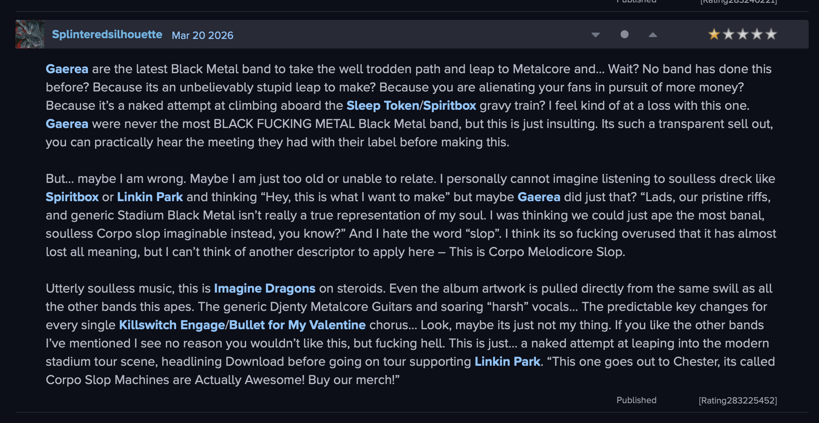The width and height of the screenshot is (819, 423).
Task: Click the Rating283225452 identifier link
Action: (738, 400)
